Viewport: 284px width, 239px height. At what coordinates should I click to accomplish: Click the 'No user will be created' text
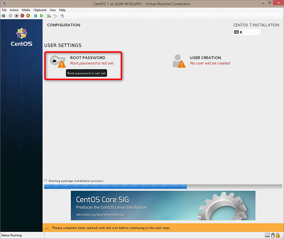pos(210,63)
